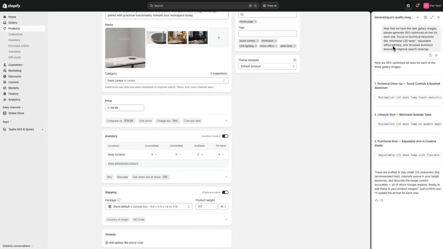
Task: Open the Unavailable quantity dropdown
Action: [x=154, y=155]
